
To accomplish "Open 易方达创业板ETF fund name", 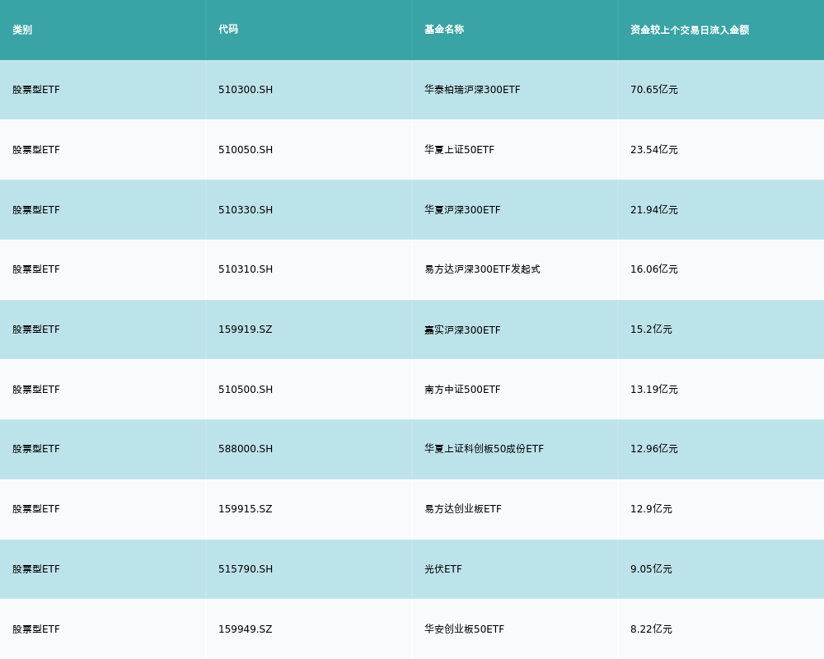I will [x=462, y=509].
